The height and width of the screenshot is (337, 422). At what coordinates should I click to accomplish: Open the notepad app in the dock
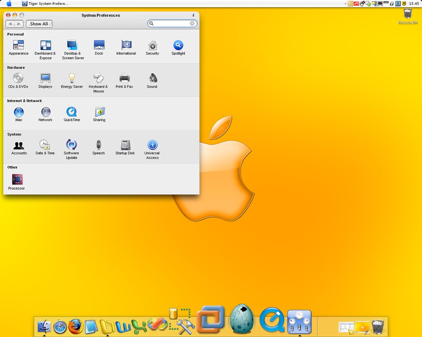pos(91,327)
